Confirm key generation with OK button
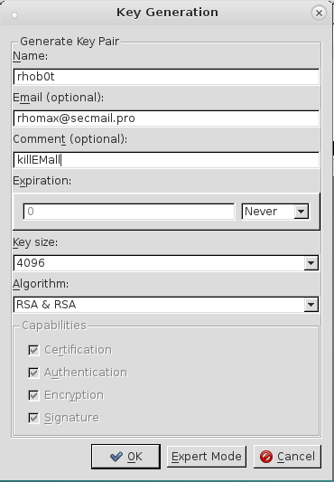The image size is (334, 482). 125,457
